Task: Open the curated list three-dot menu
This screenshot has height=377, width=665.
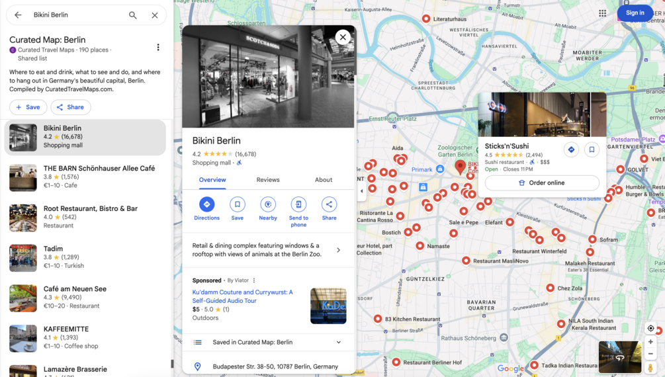Action: pyautogui.click(x=158, y=47)
